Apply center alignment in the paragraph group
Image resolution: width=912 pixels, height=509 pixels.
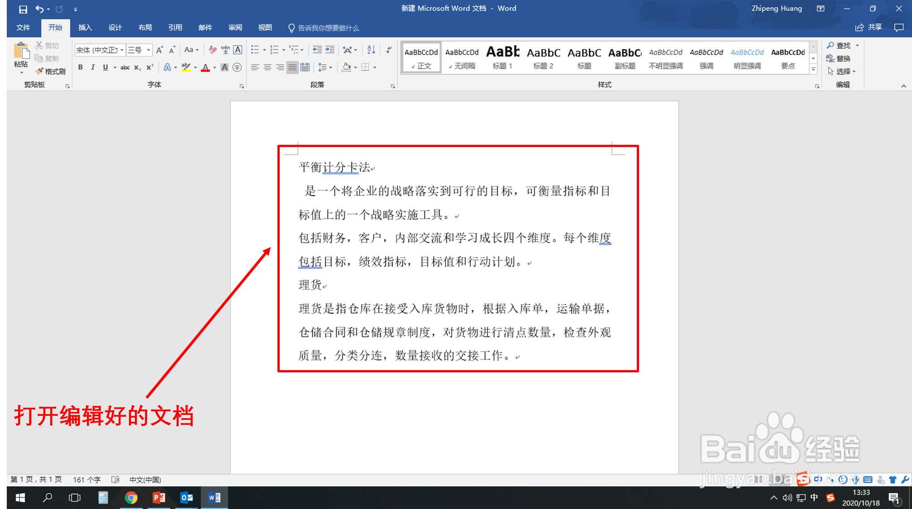coord(268,67)
